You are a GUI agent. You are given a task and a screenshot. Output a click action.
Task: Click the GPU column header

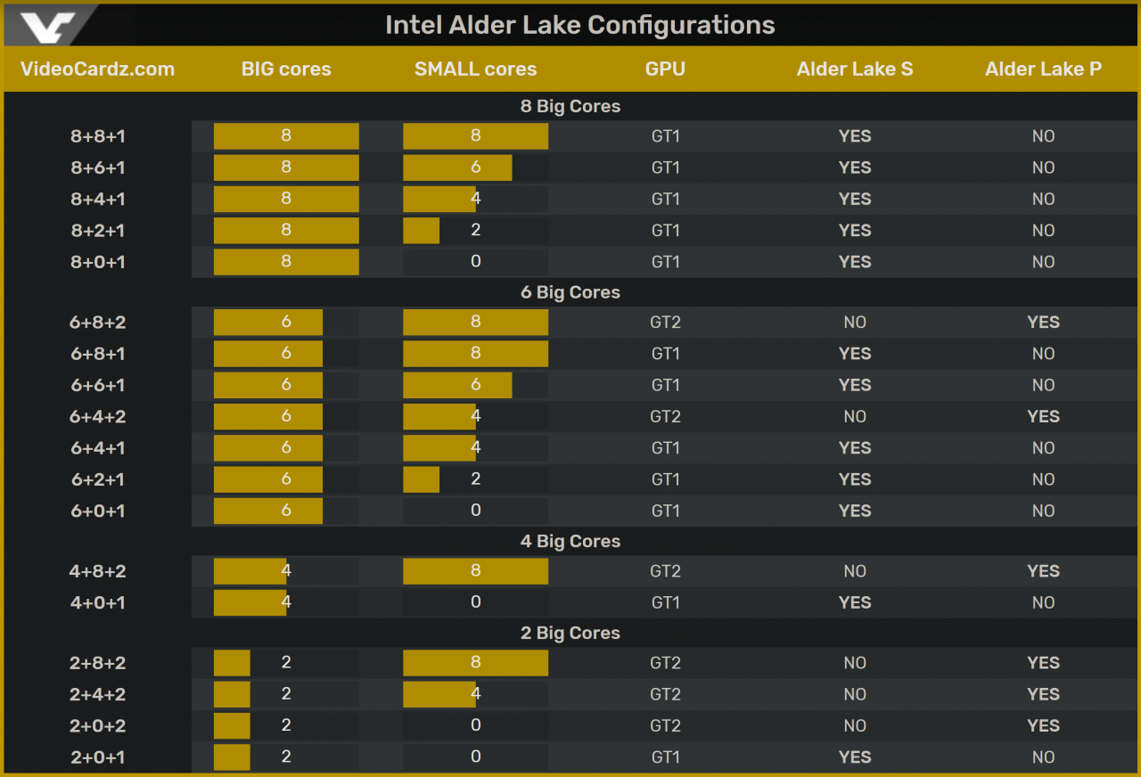tap(665, 69)
